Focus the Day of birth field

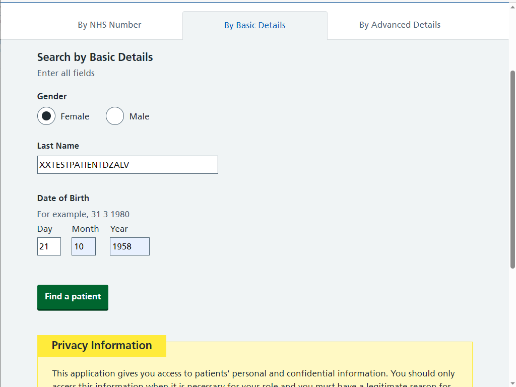49,246
